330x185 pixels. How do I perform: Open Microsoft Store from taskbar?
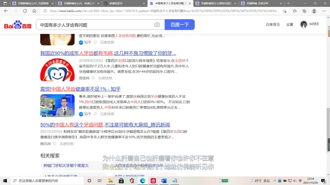coord(121,180)
